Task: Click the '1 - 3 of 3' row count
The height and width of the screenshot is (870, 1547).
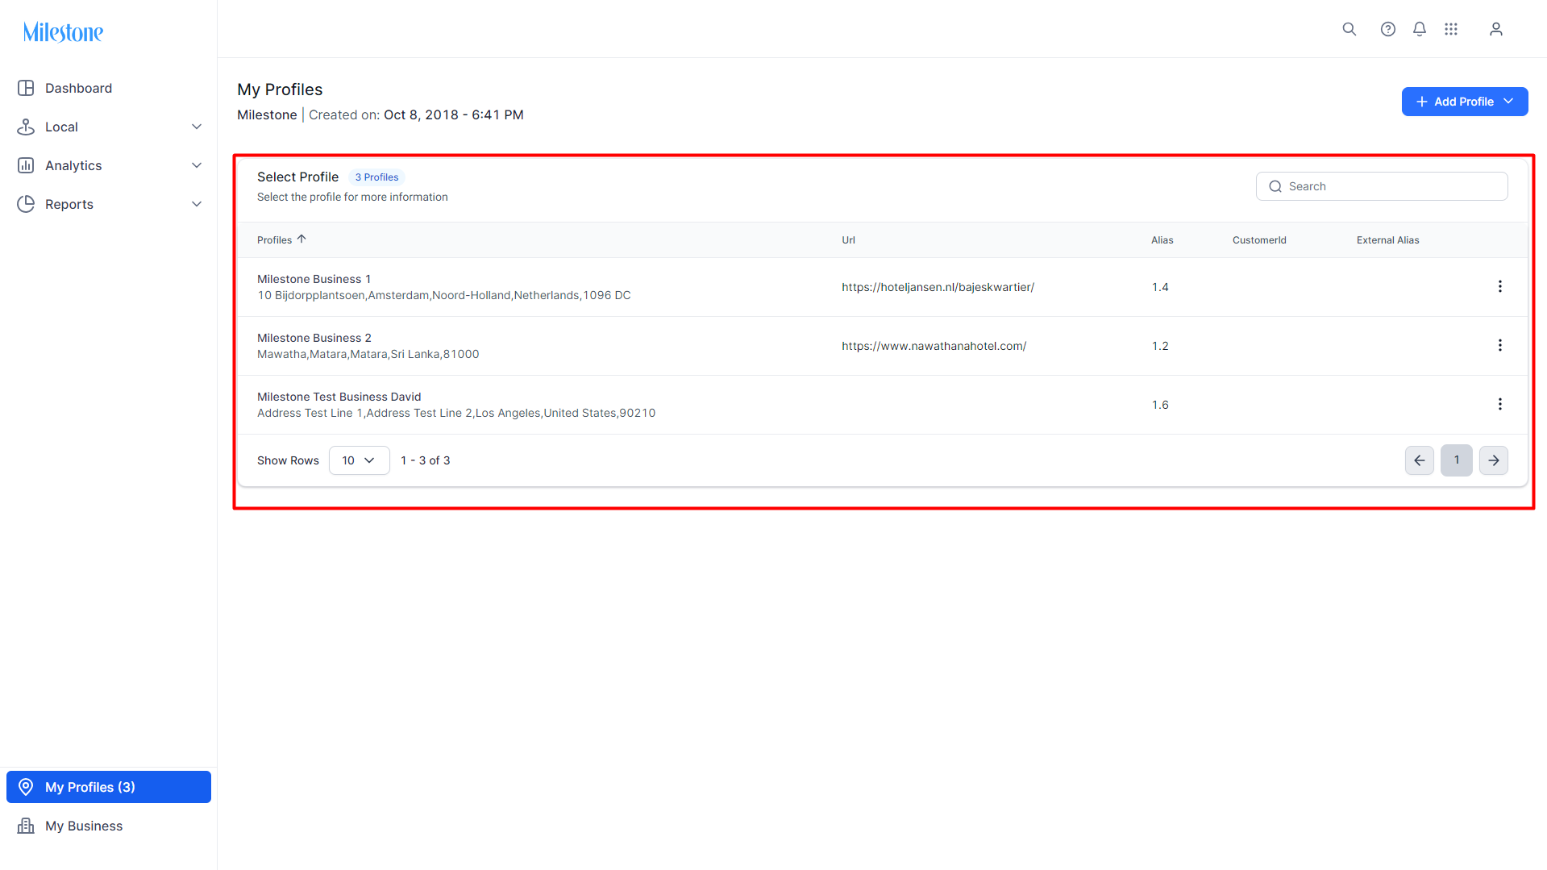Action: click(x=425, y=460)
